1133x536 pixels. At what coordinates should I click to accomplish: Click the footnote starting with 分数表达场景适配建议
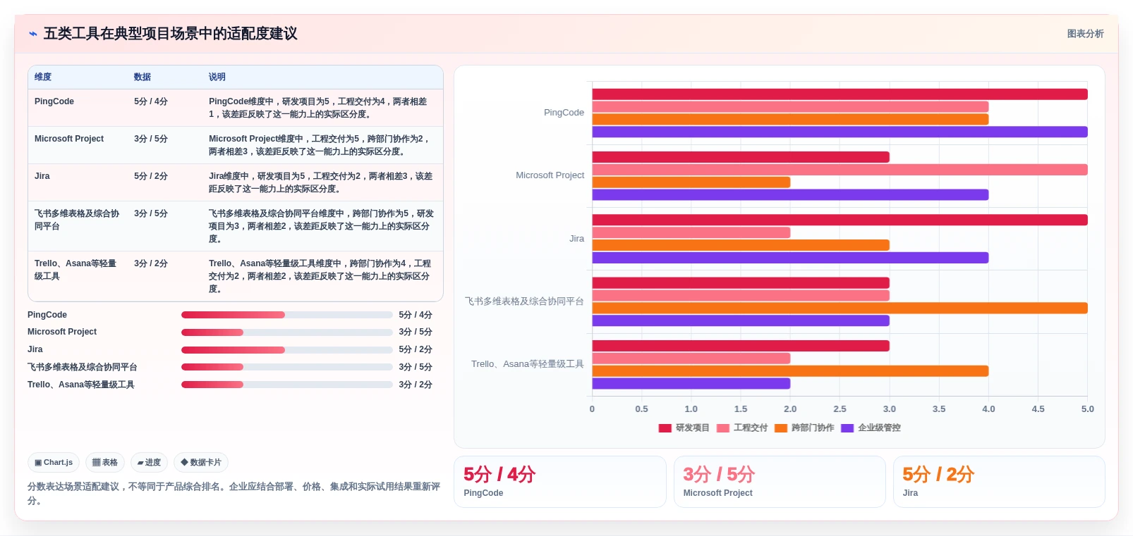tap(234, 494)
